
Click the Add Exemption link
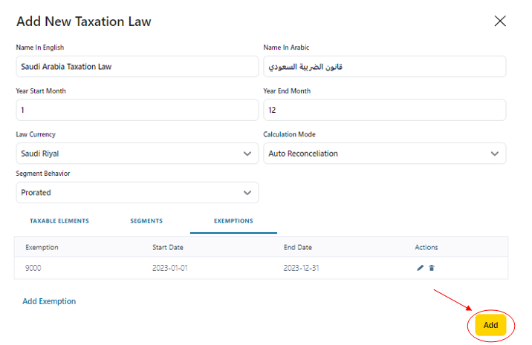click(x=49, y=301)
